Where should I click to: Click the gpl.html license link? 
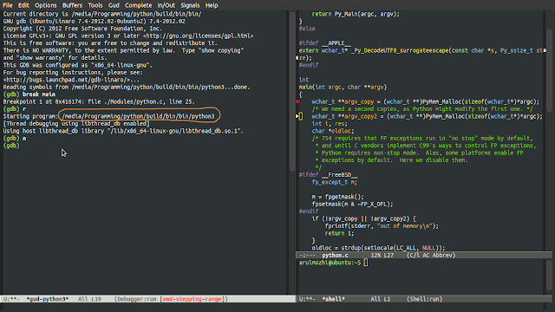tap(199, 36)
